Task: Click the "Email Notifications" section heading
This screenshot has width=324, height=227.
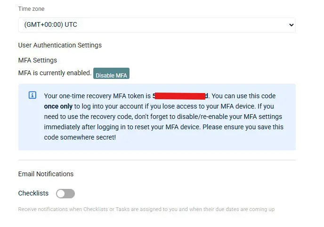Action: click(x=46, y=174)
